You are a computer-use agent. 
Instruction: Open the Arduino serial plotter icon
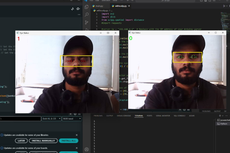pyautogui.click(x=72, y=9)
